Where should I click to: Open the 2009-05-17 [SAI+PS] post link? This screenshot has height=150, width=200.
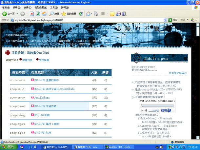point(47,124)
